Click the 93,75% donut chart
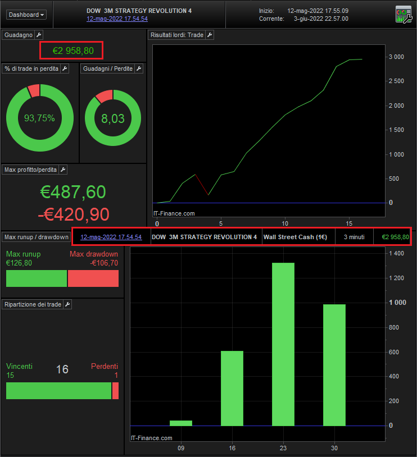417x457 pixels. (40, 118)
